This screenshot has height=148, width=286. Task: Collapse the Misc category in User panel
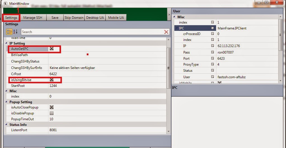tap(175, 17)
